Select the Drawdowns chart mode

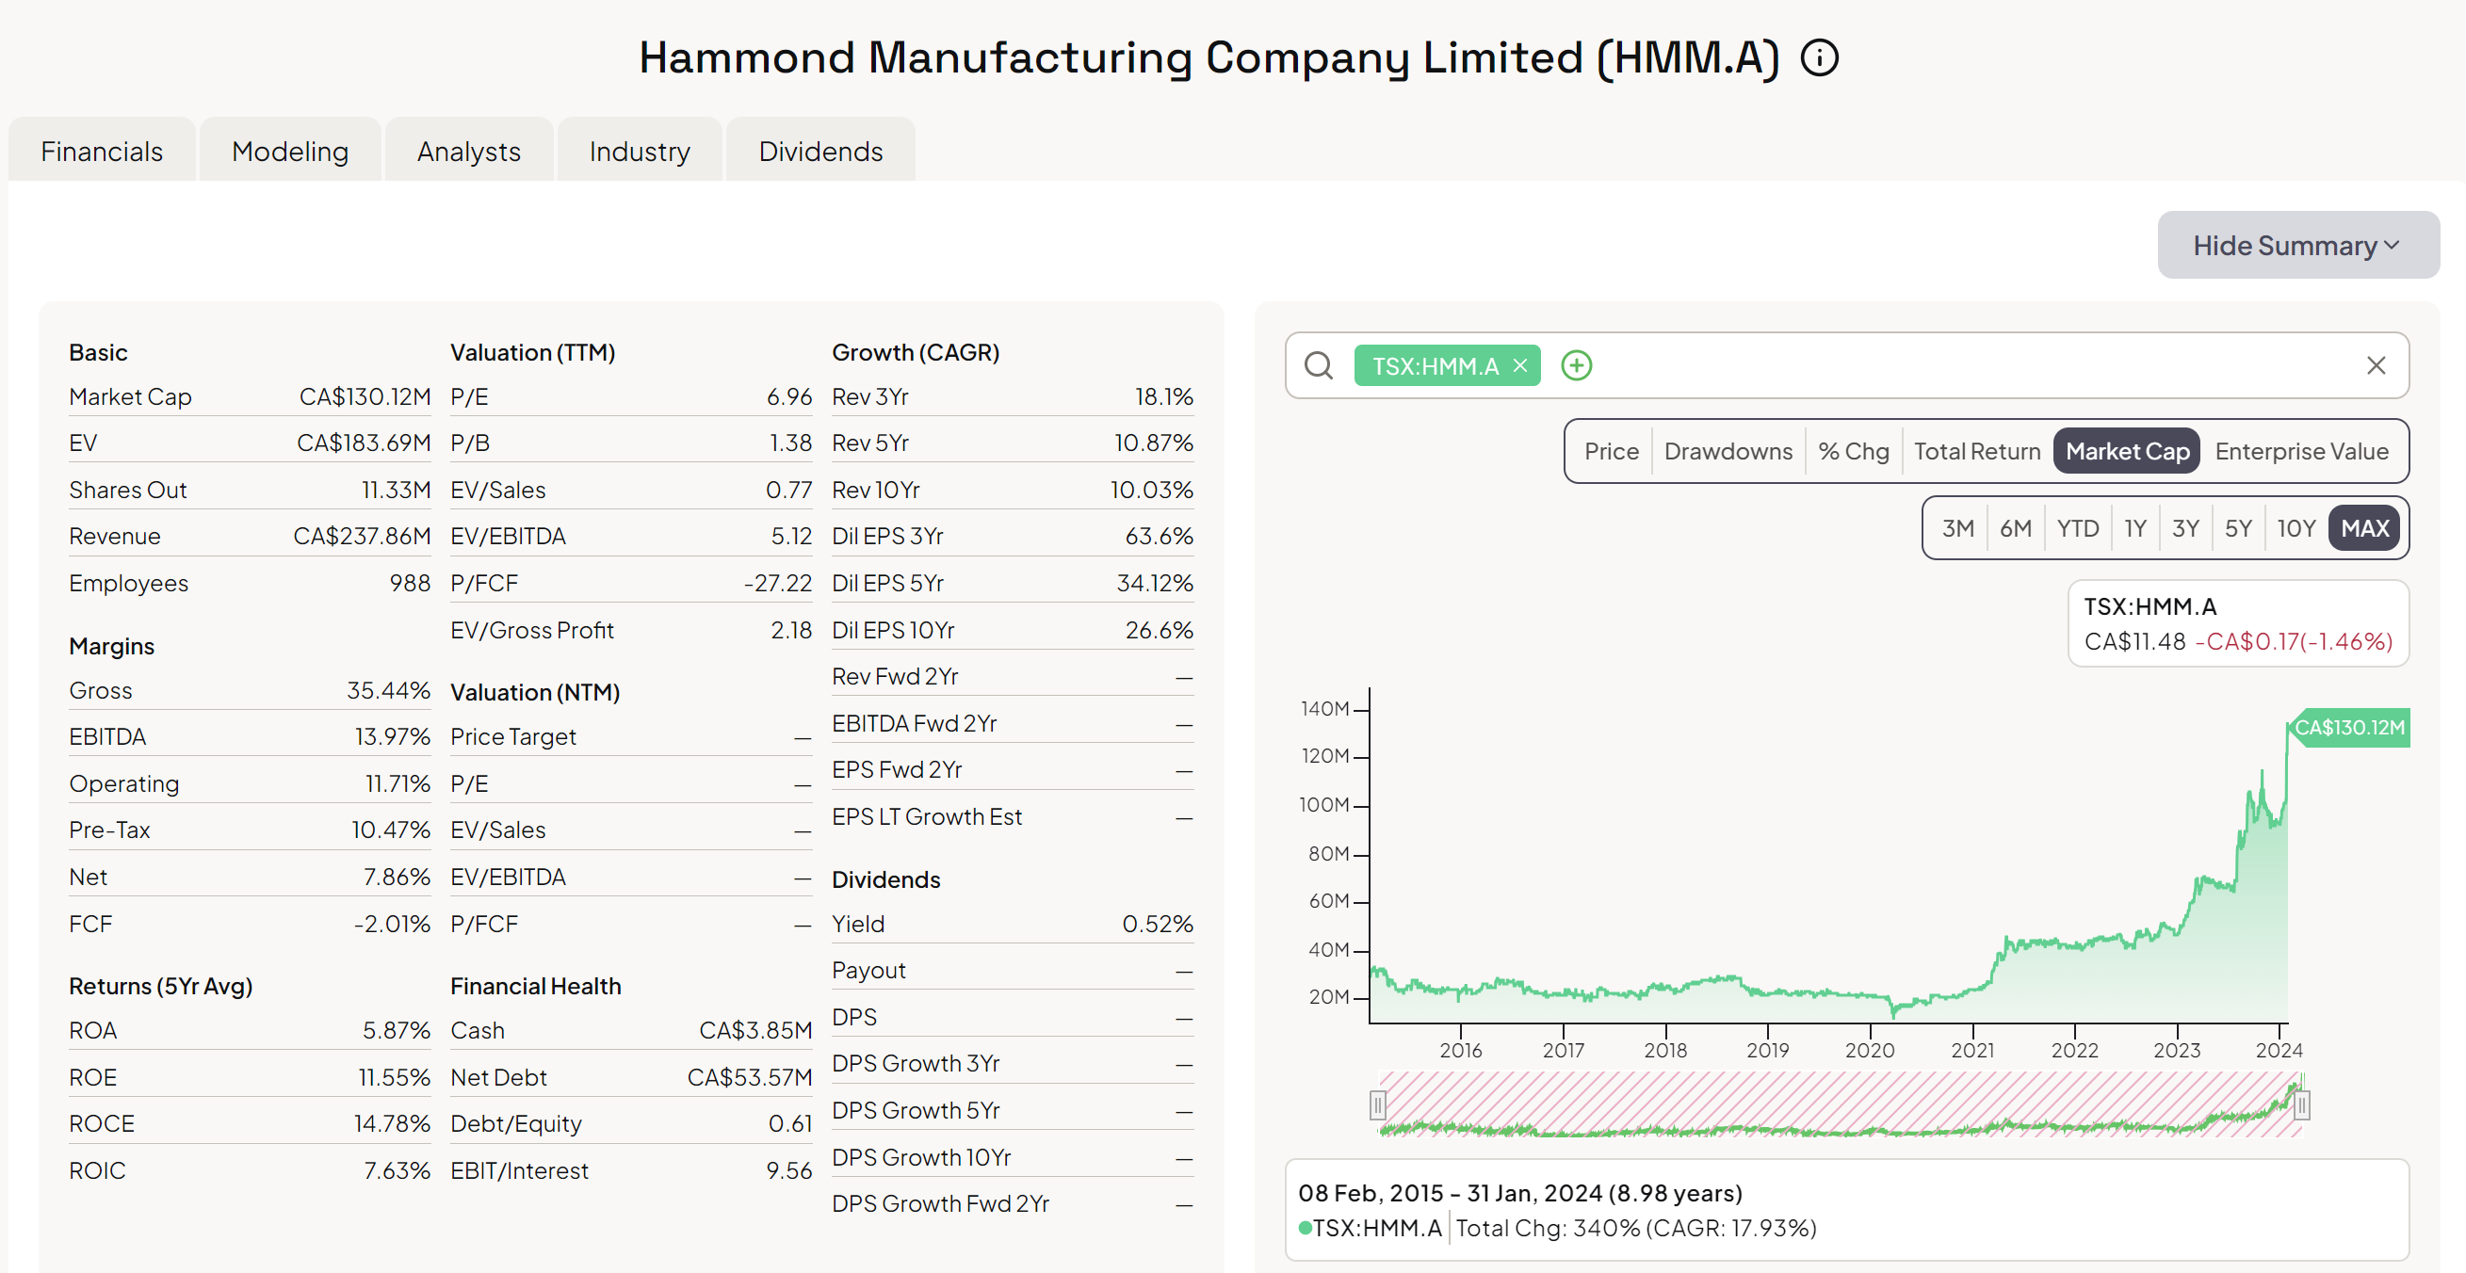pos(1727,451)
